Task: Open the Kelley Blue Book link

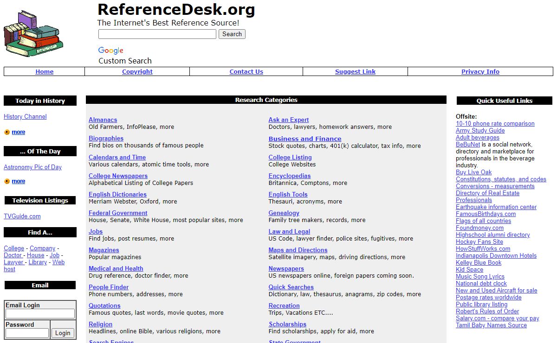Action: [479, 262]
